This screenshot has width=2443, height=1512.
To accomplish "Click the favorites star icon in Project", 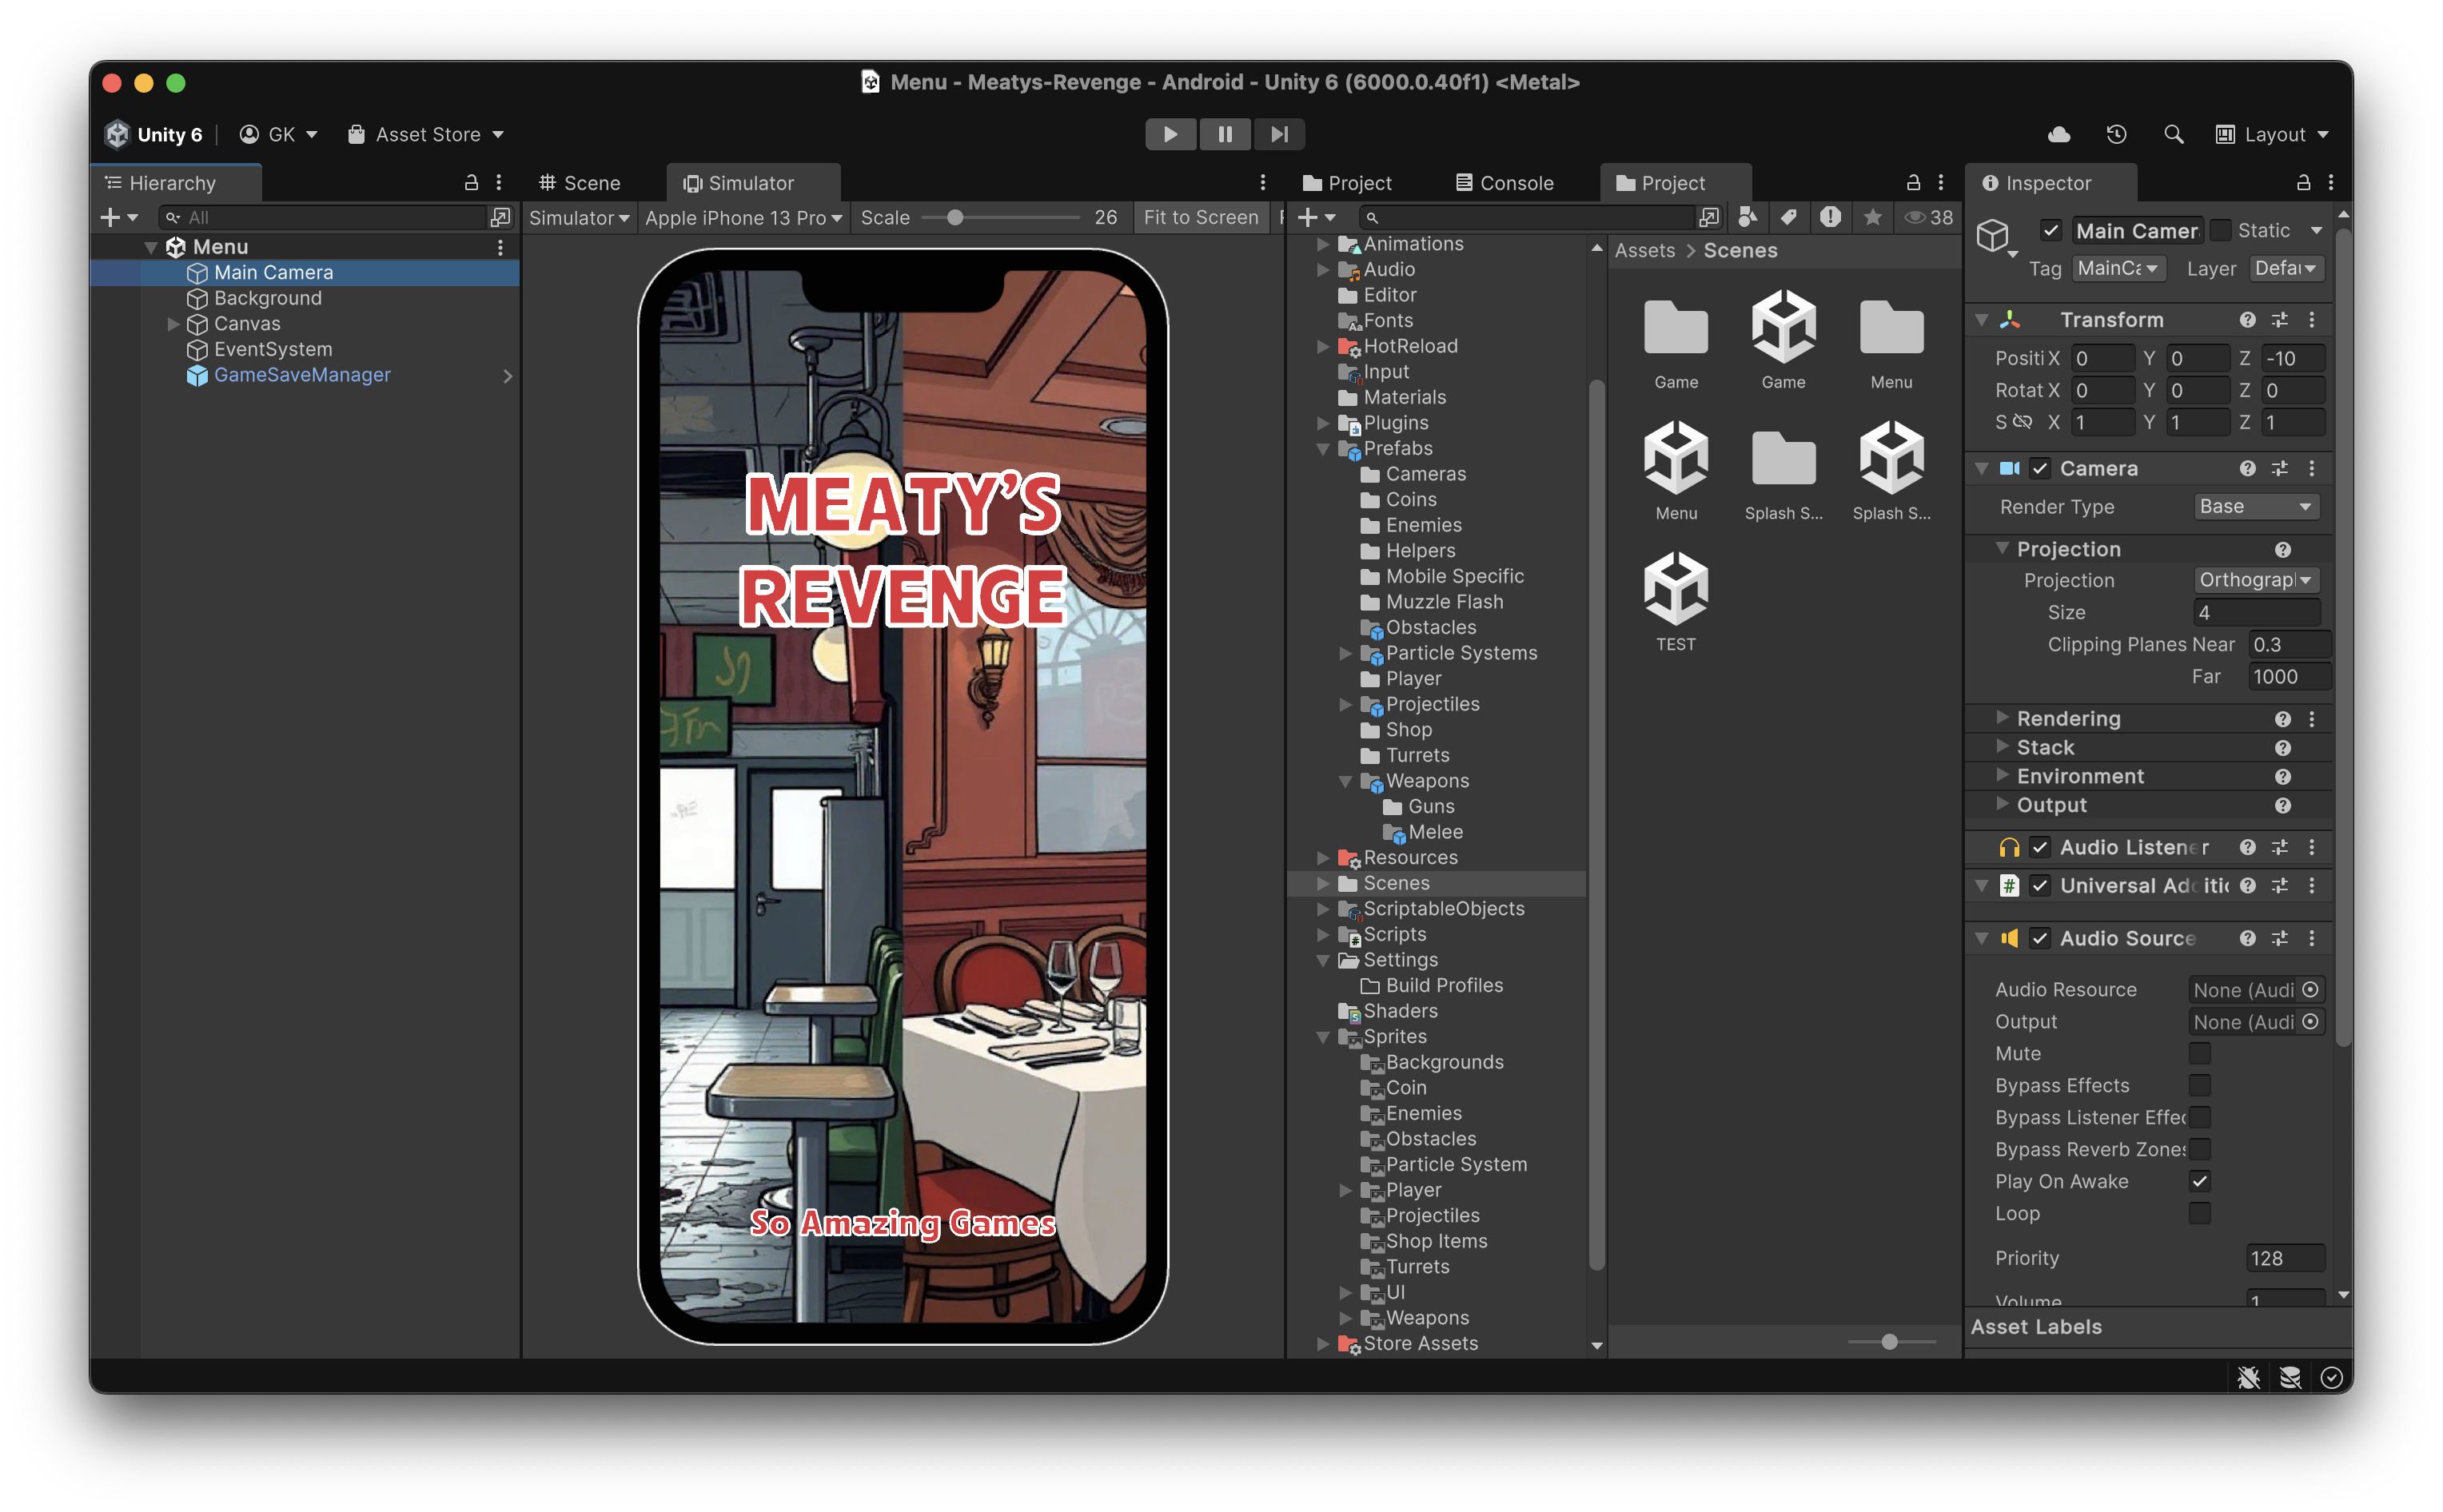I will click(x=1872, y=217).
